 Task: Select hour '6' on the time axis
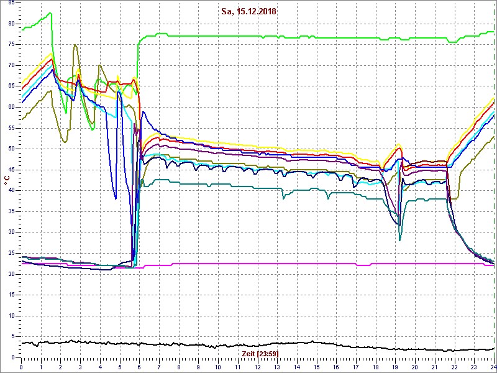tap(140, 367)
